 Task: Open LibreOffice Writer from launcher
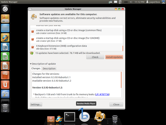point(5,47)
